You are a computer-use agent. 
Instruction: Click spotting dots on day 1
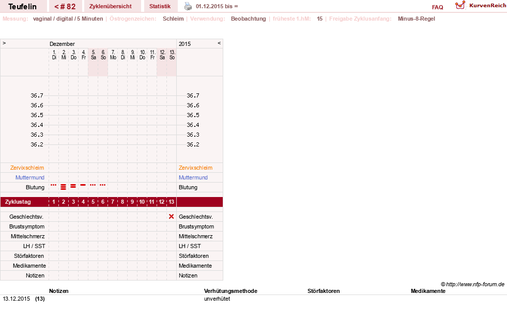pos(53,185)
